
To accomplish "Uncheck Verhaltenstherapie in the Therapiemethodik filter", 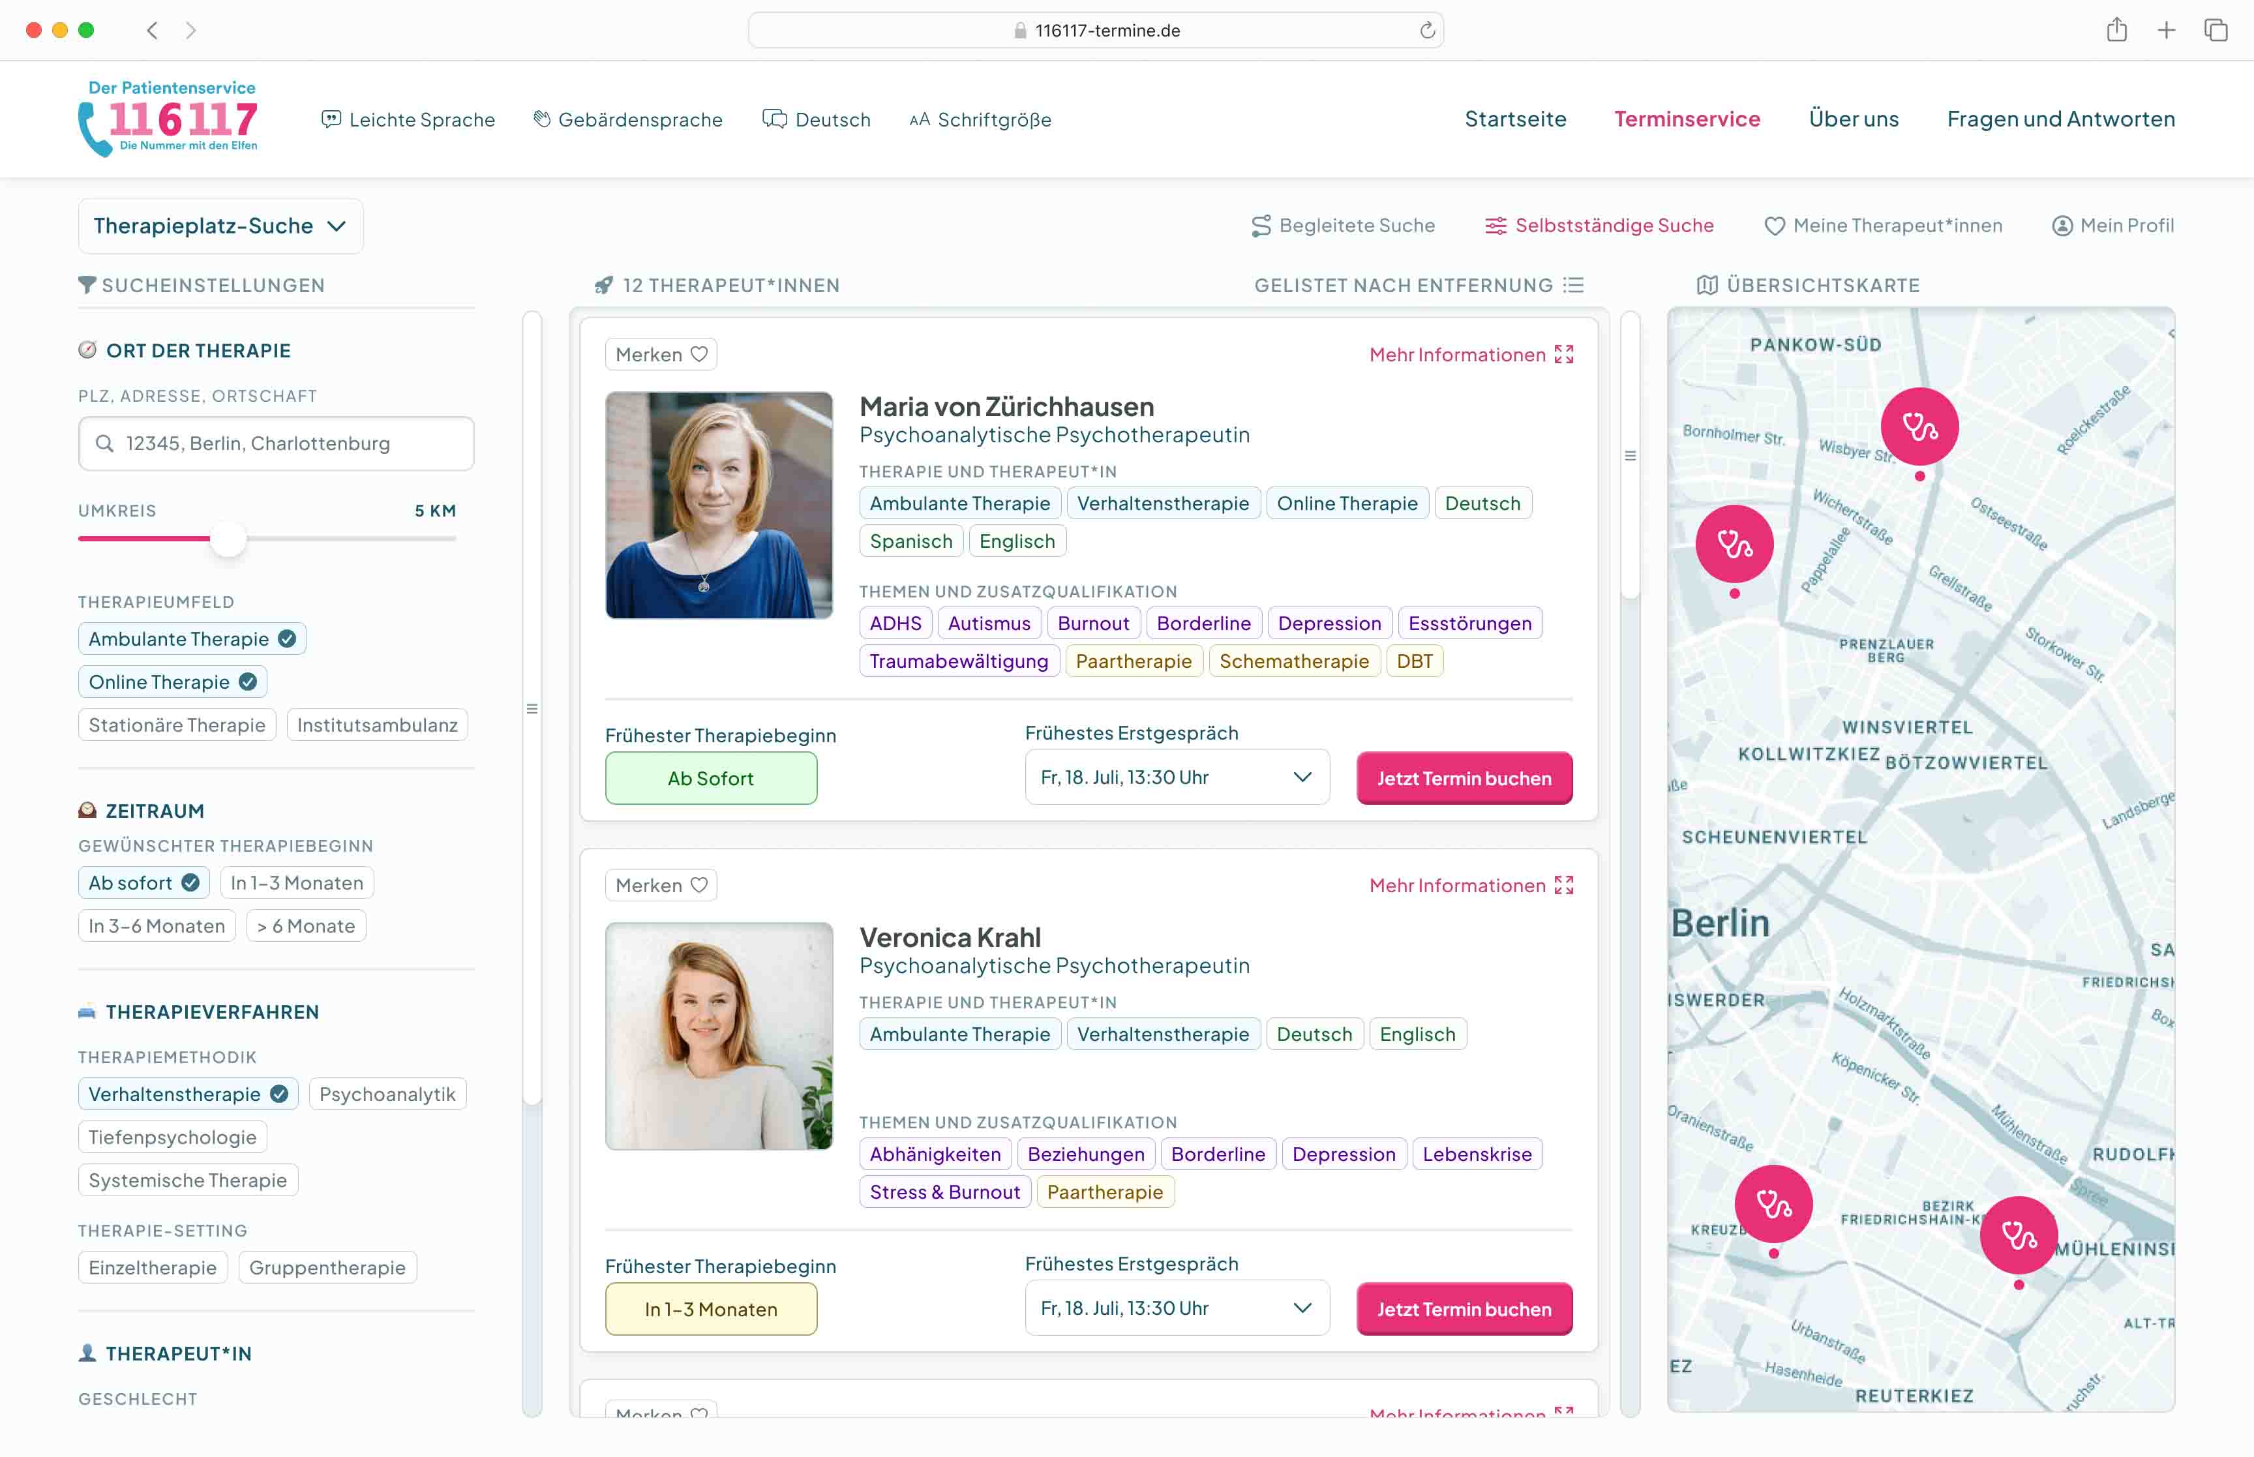I will [188, 1094].
